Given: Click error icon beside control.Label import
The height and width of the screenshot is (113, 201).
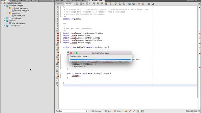Looking at the screenshot, I should coord(58,38).
